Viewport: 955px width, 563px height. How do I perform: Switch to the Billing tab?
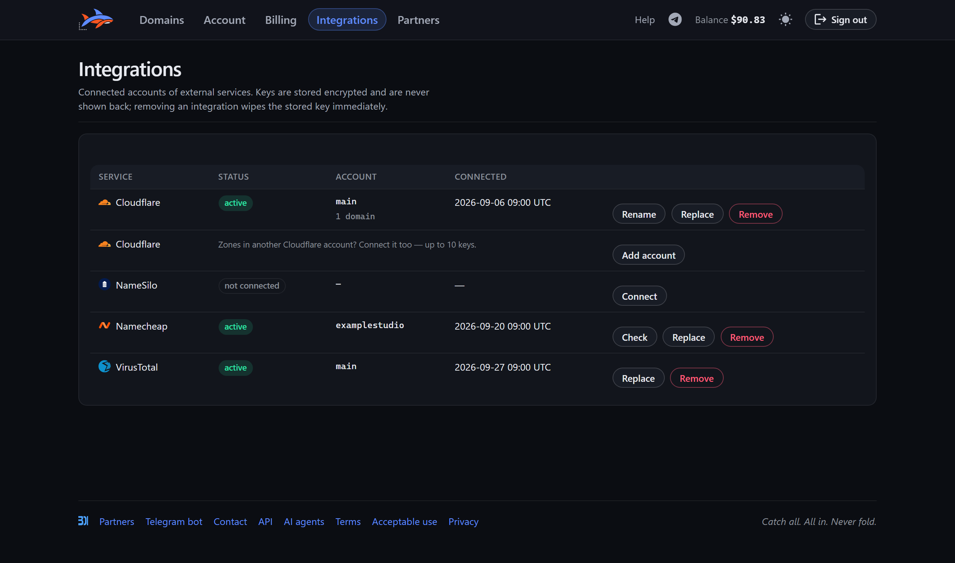click(x=281, y=20)
